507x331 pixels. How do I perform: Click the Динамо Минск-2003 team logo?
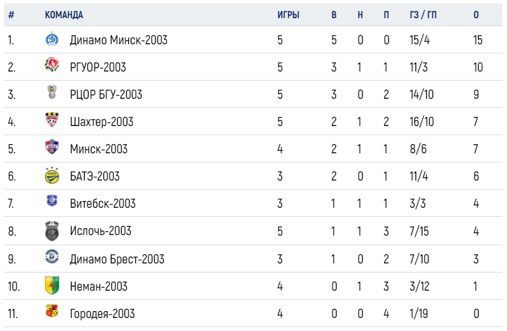(x=52, y=39)
